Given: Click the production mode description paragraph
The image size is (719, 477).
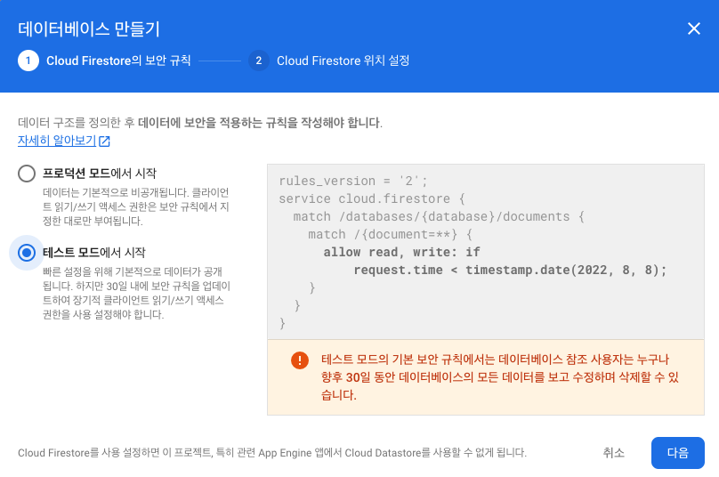Looking at the screenshot, I should coord(136,206).
